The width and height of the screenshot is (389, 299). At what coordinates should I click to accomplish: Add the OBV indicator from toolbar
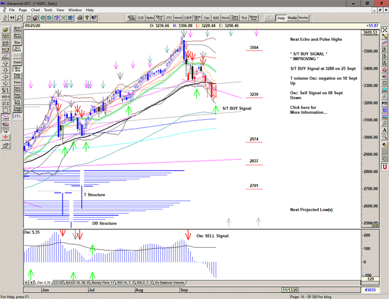tap(187, 18)
